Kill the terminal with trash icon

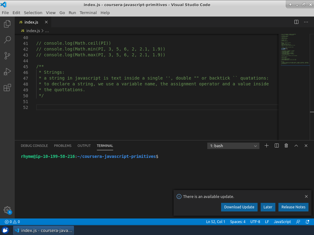[286, 146]
